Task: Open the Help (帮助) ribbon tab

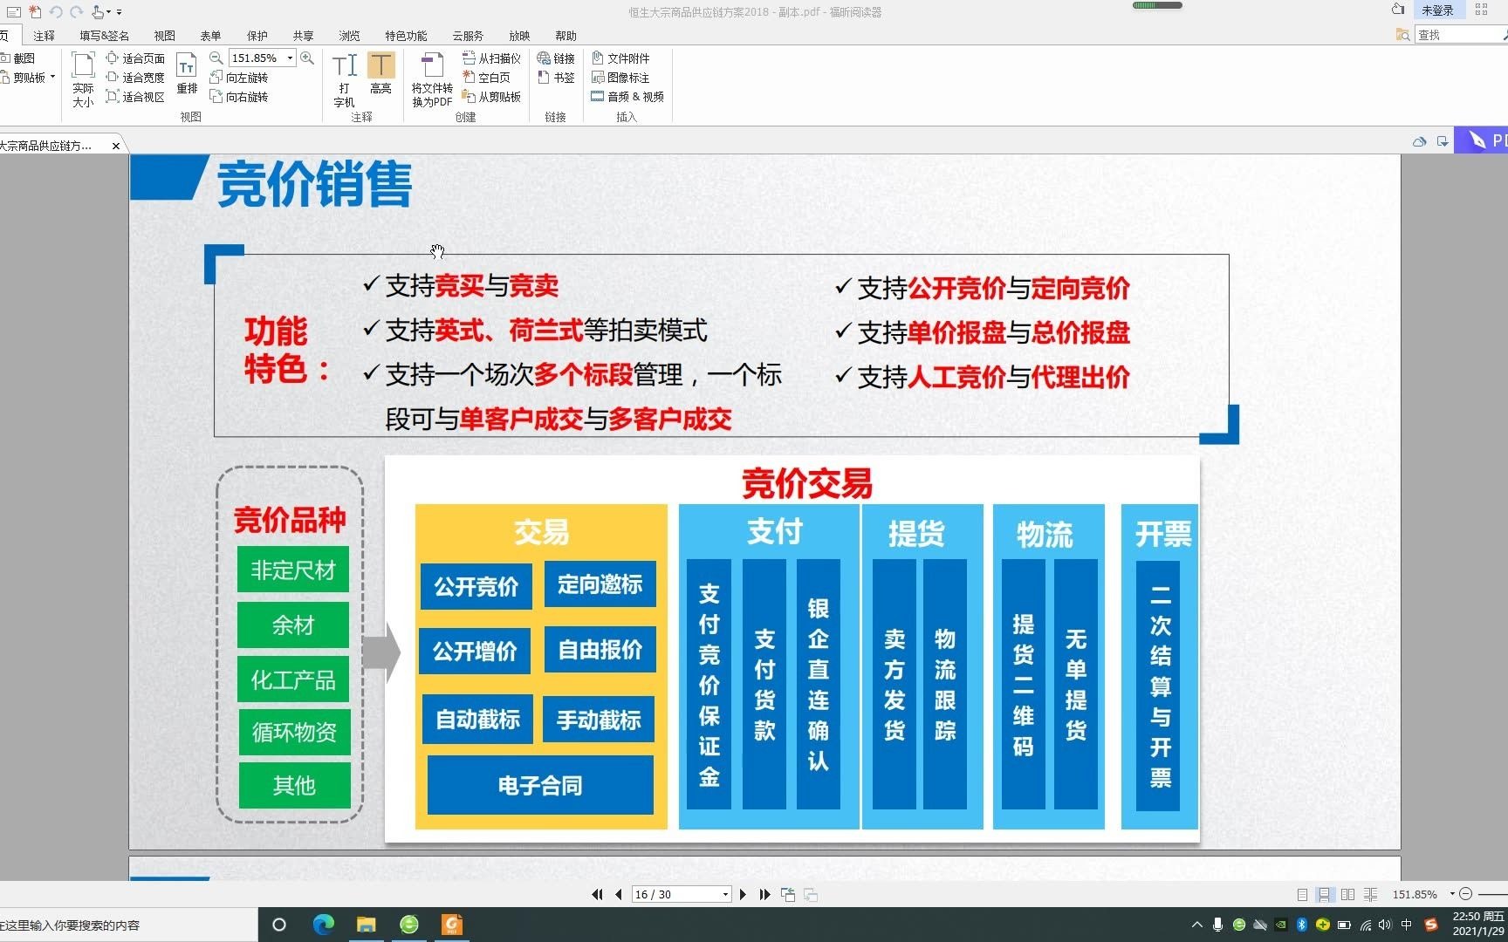Action: click(x=565, y=36)
